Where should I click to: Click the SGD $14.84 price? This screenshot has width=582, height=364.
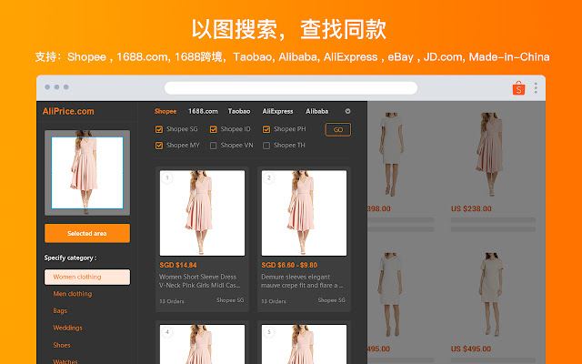[x=178, y=265]
